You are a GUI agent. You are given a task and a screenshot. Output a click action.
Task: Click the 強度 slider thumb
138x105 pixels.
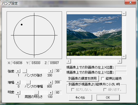pos(25,71)
